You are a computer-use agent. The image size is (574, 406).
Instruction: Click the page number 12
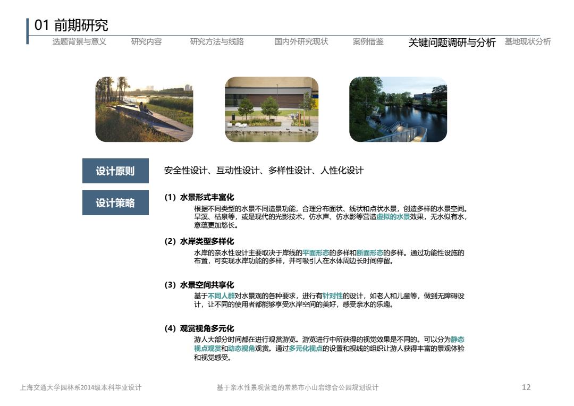[x=526, y=387]
